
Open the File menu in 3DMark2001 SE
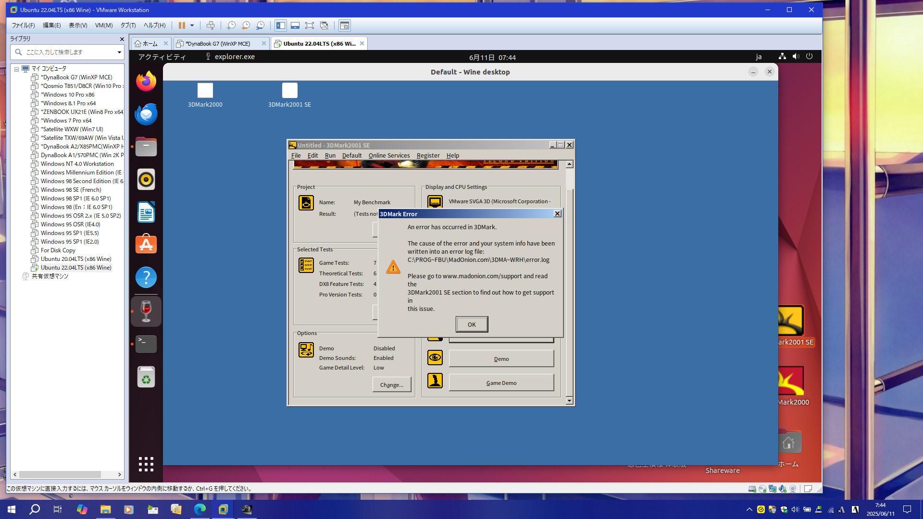(296, 155)
